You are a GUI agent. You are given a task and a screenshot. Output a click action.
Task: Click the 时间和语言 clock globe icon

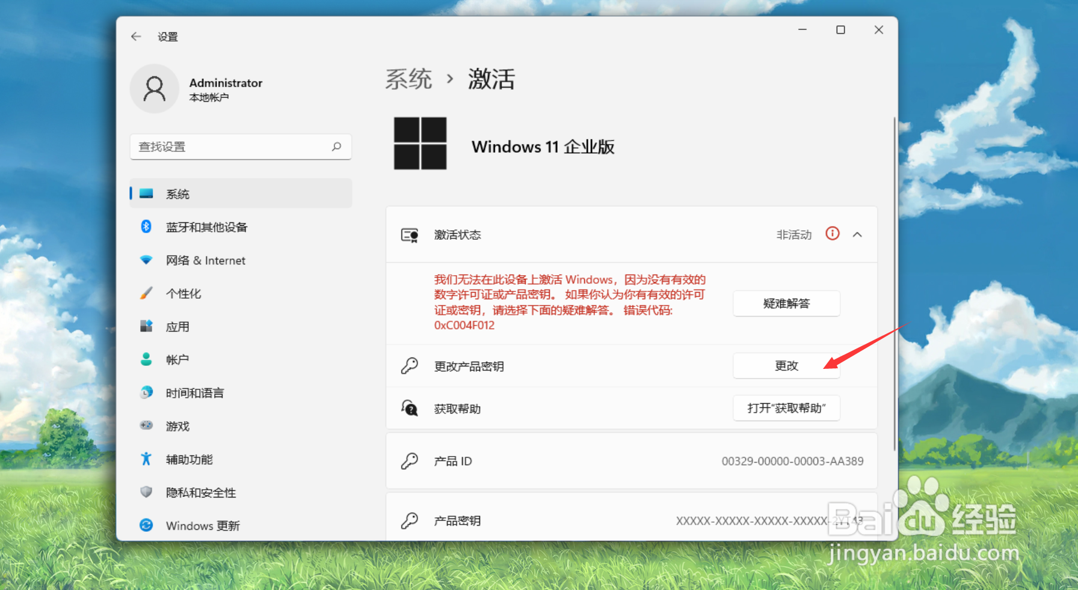click(x=146, y=392)
